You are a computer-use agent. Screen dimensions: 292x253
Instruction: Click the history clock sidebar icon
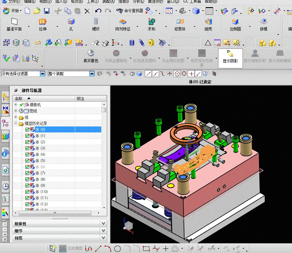point(6,186)
